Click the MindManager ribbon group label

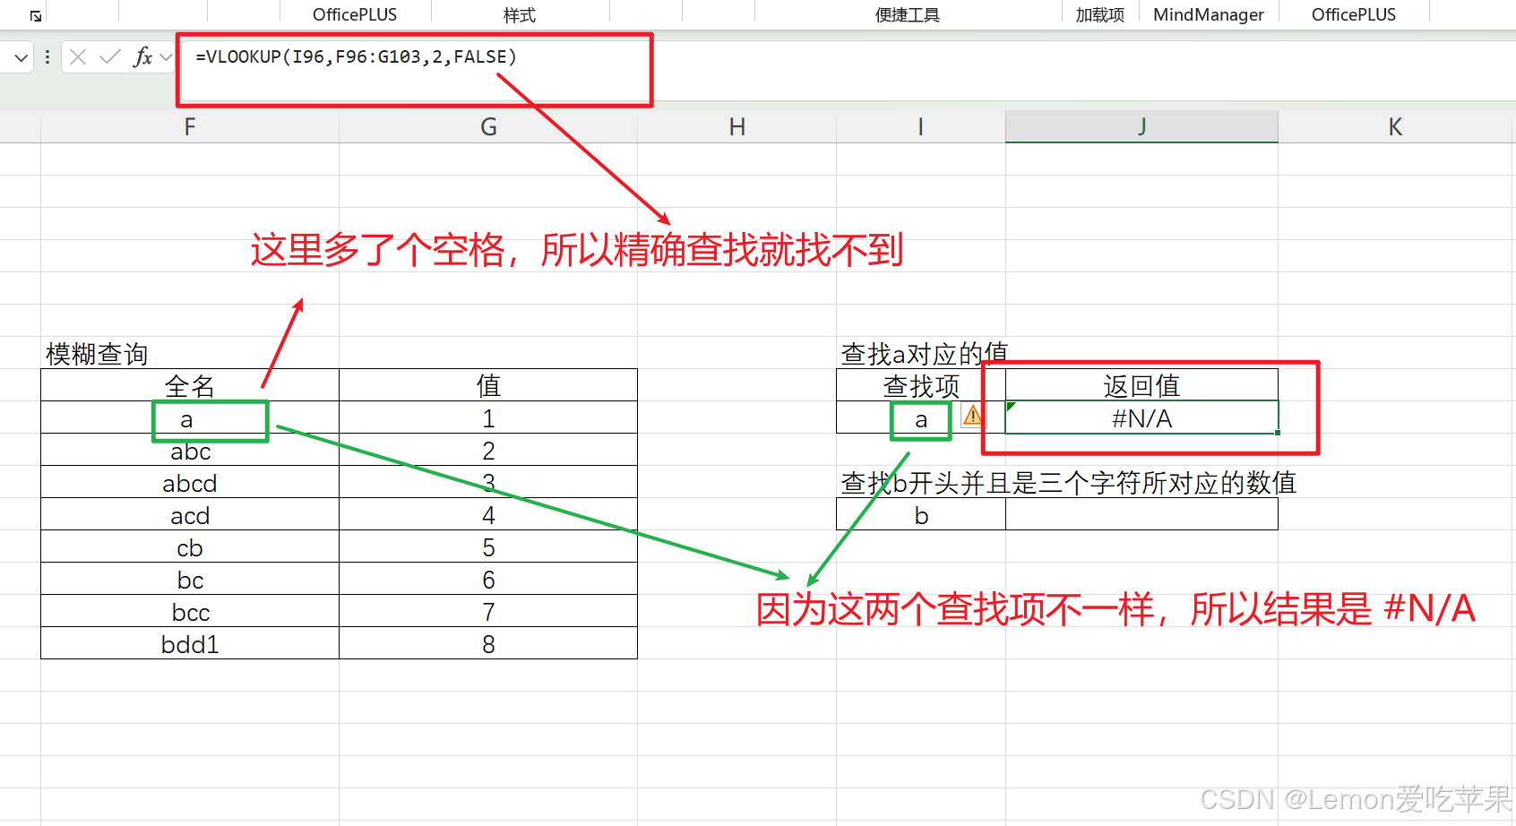point(1209,15)
